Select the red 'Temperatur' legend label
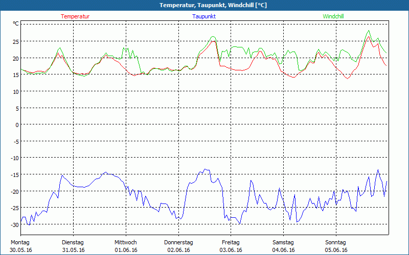 75,16
